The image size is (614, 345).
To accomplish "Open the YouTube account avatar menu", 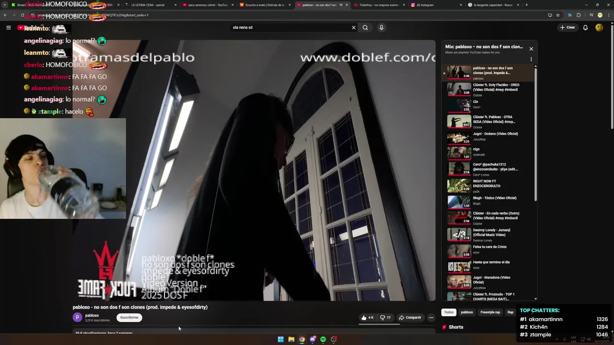I will pos(599,27).
